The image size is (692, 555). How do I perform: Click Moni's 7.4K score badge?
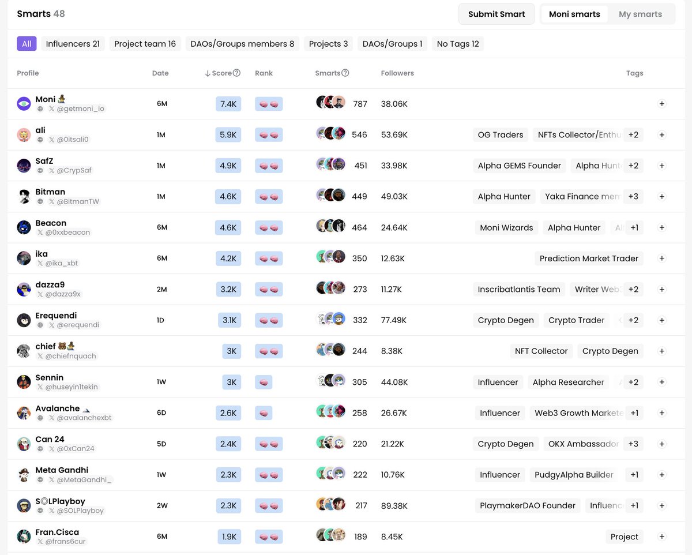[x=228, y=104]
